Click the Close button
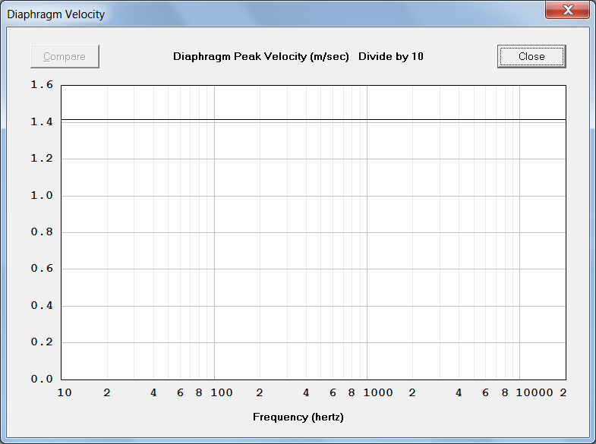The height and width of the screenshot is (444, 596). pyautogui.click(x=531, y=57)
